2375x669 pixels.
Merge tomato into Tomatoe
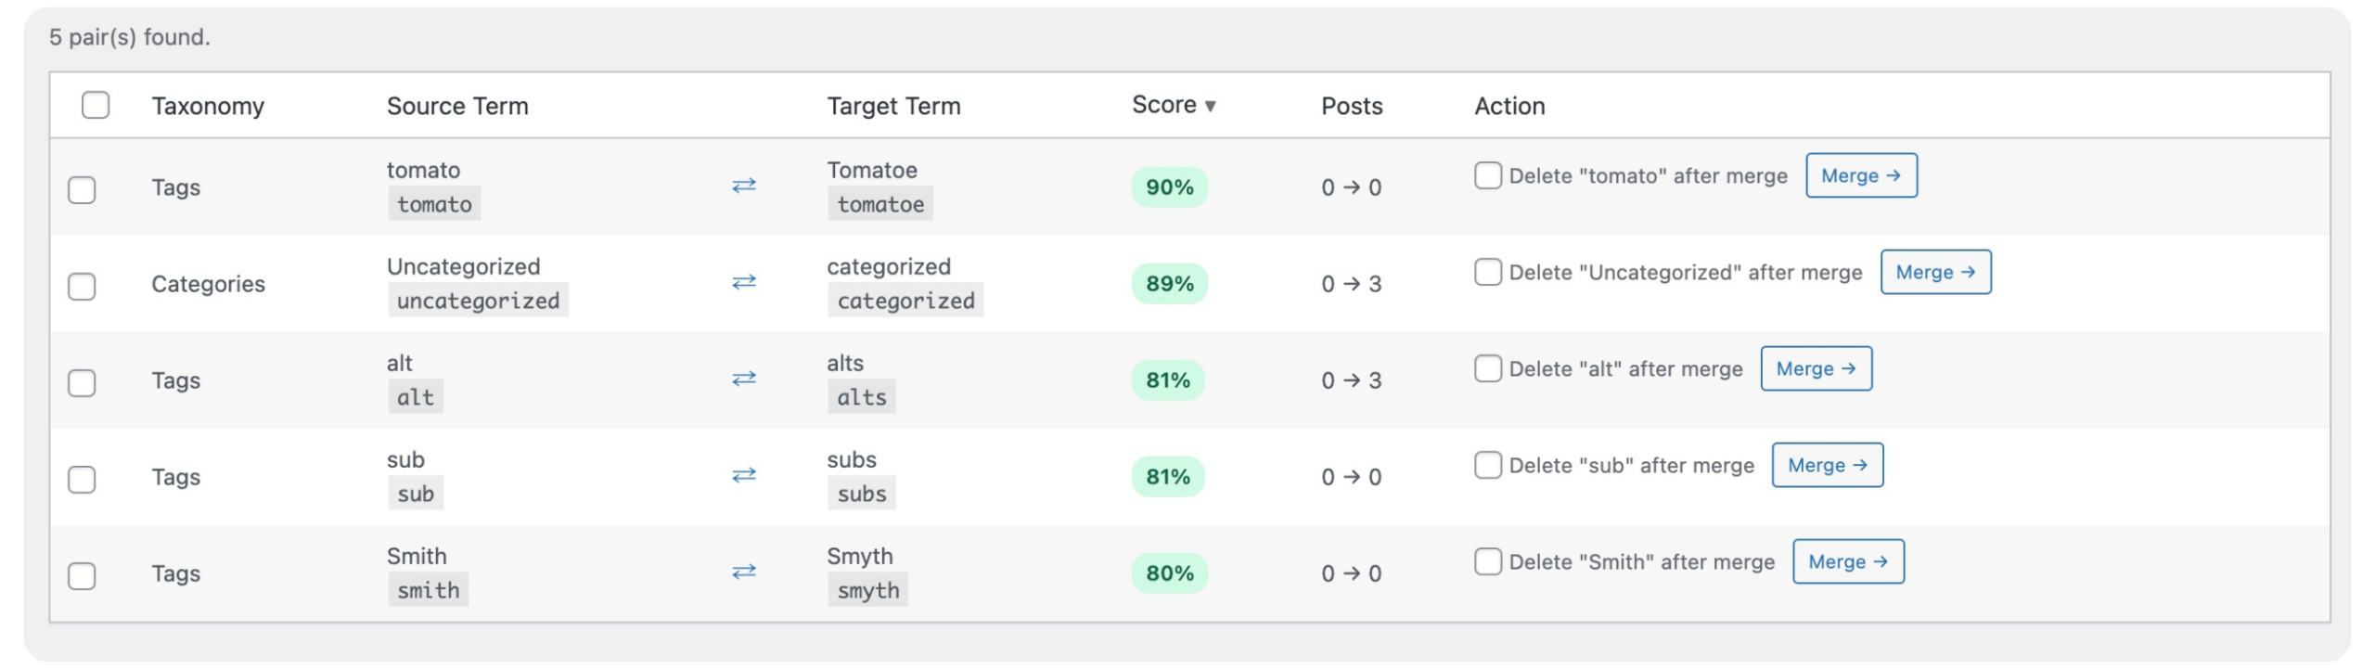click(x=1860, y=175)
